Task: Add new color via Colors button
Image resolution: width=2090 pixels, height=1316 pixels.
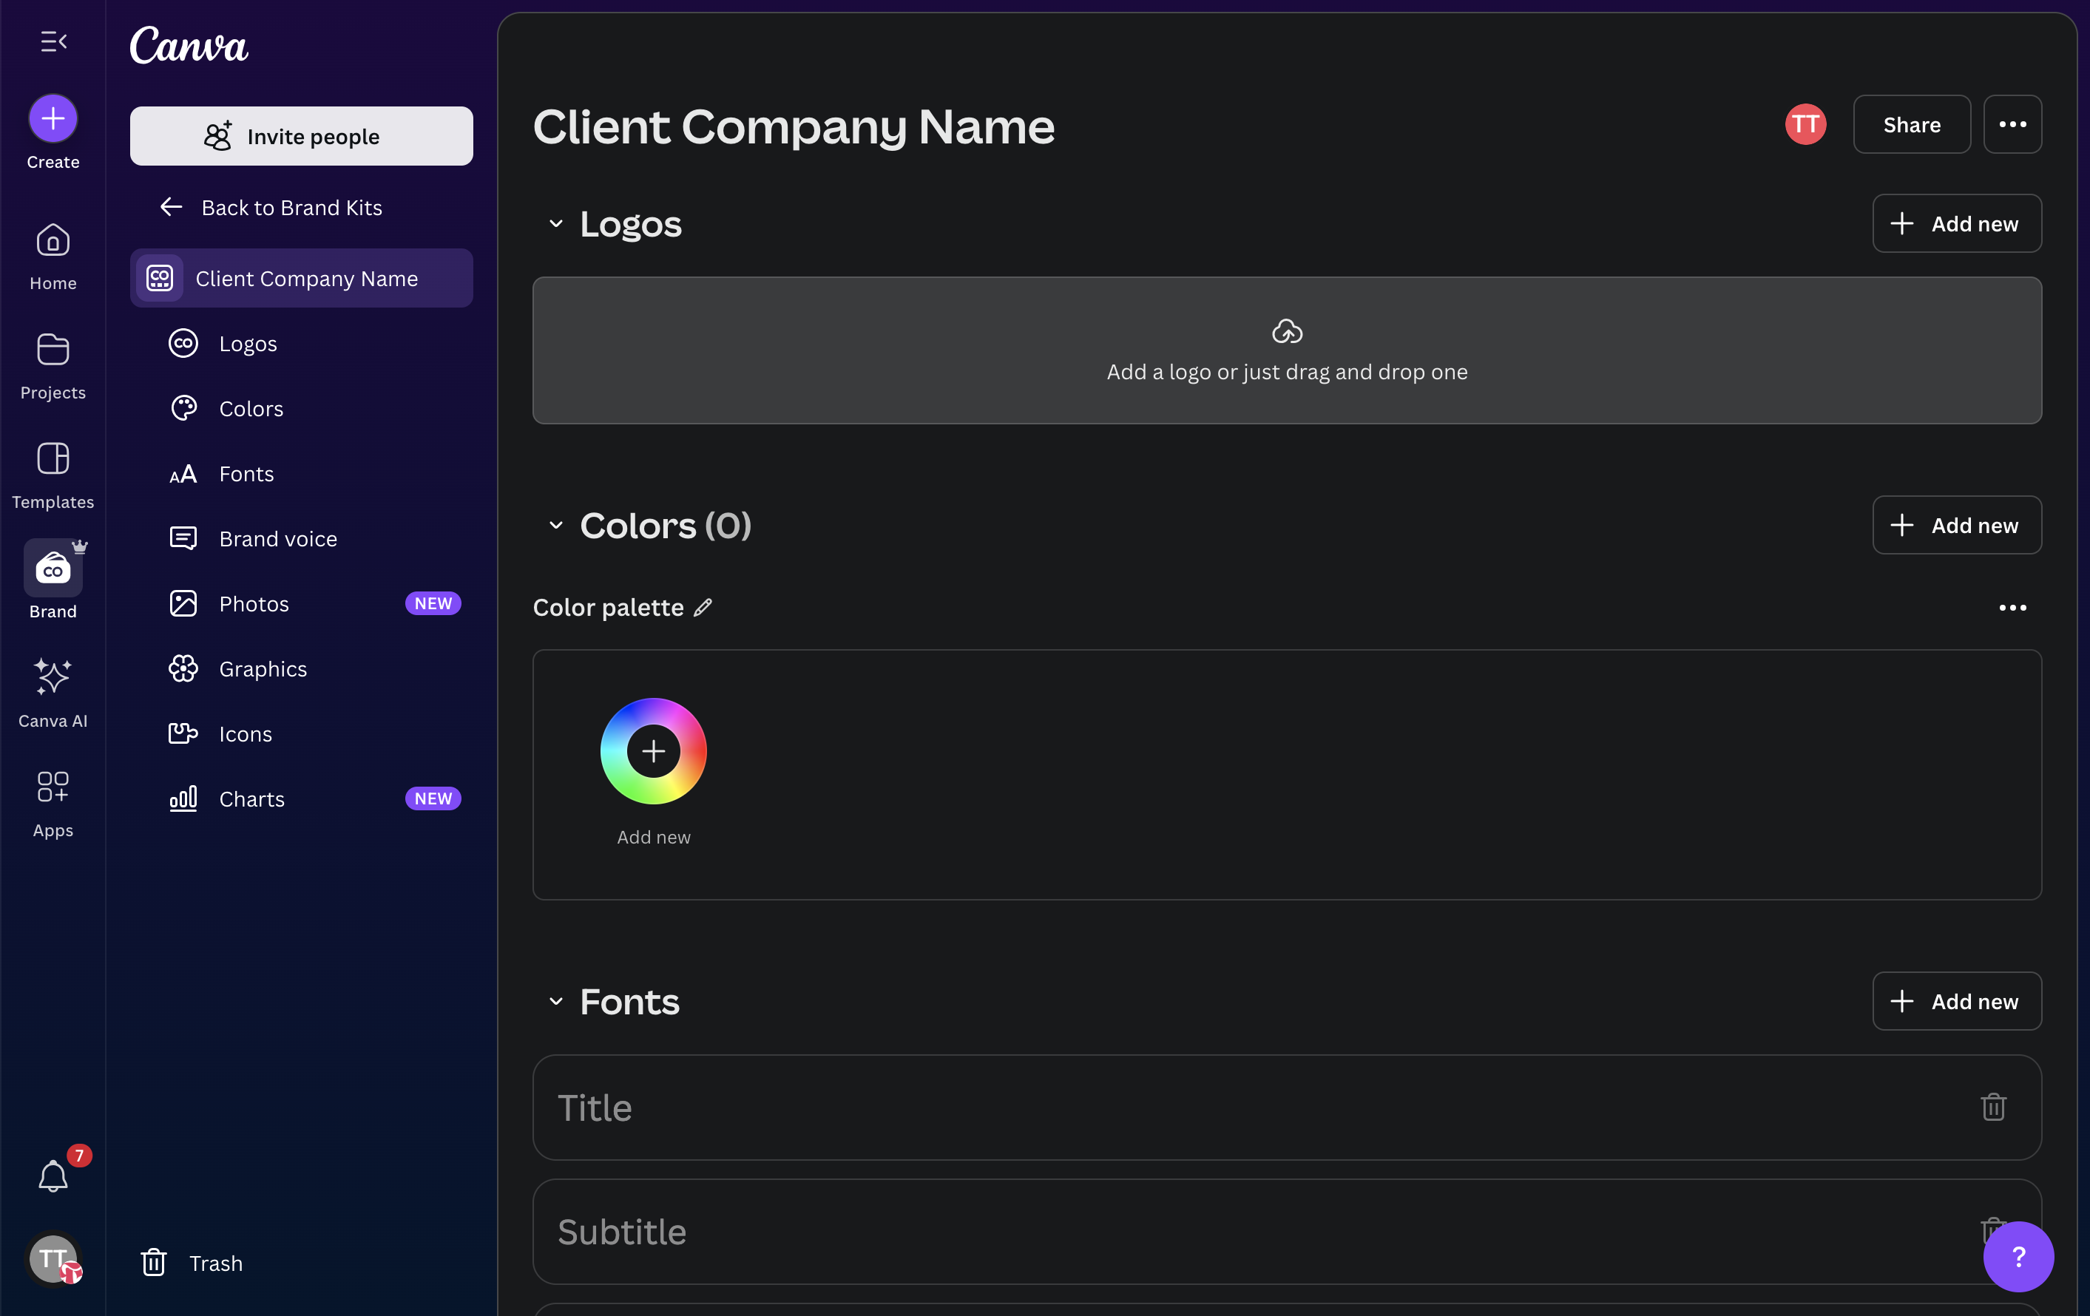Action: click(1957, 525)
